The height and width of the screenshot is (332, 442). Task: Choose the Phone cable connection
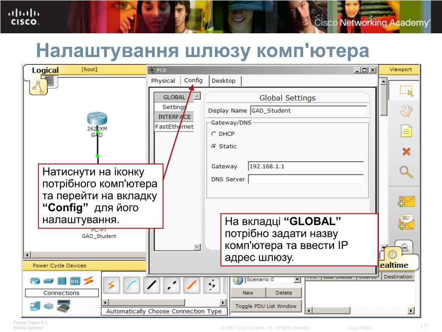(212, 285)
